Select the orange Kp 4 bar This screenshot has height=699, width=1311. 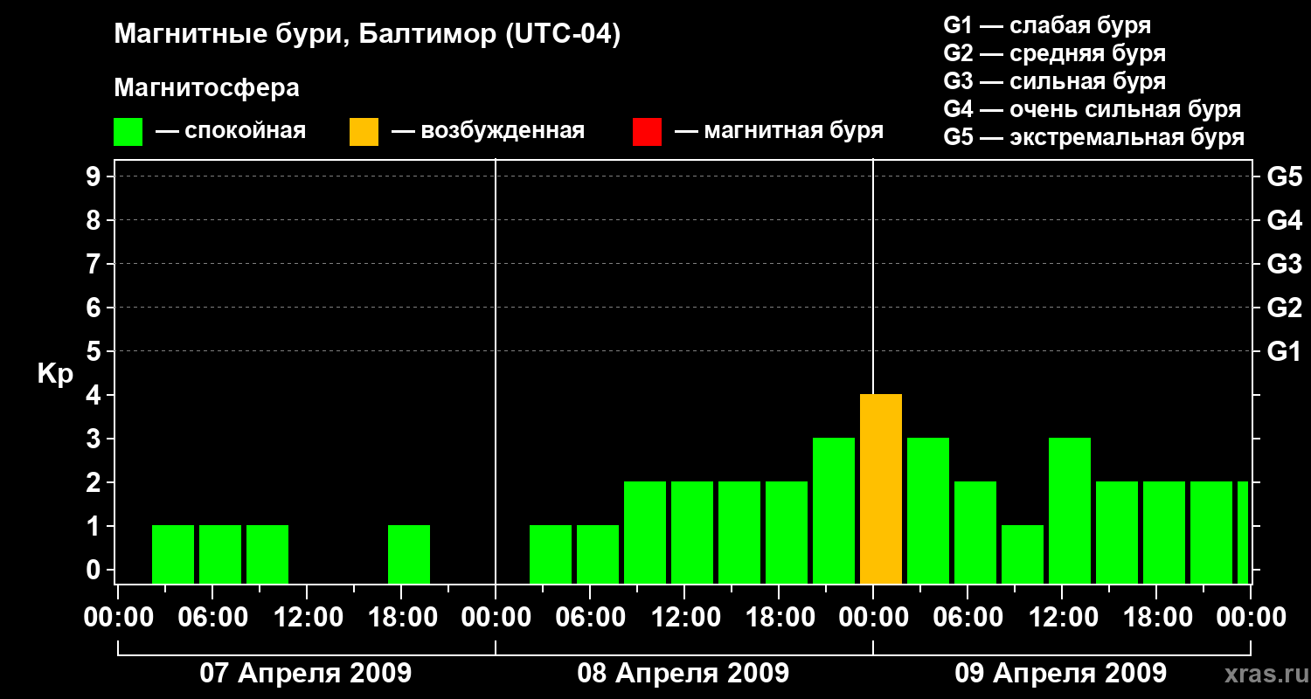[881, 489]
